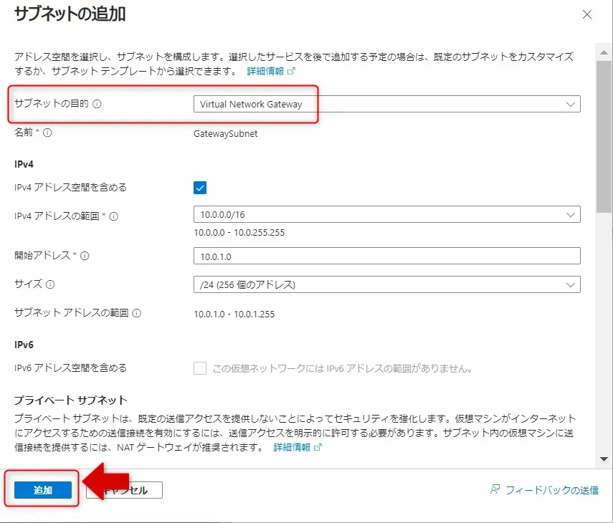Toggle IPv6 アドレス空間を含める checkbox
Screen dimensions: 613x523
pos(200,368)
